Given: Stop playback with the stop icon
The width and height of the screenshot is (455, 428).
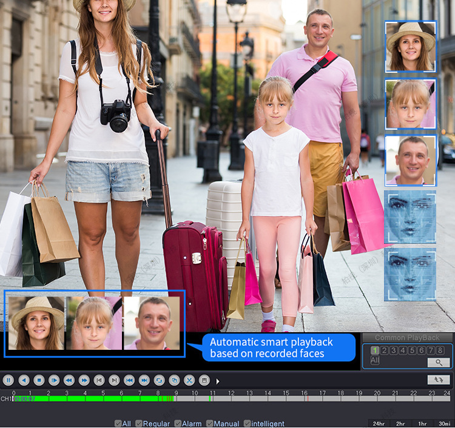Looking at the screenshot, I should tap(39, 380).
